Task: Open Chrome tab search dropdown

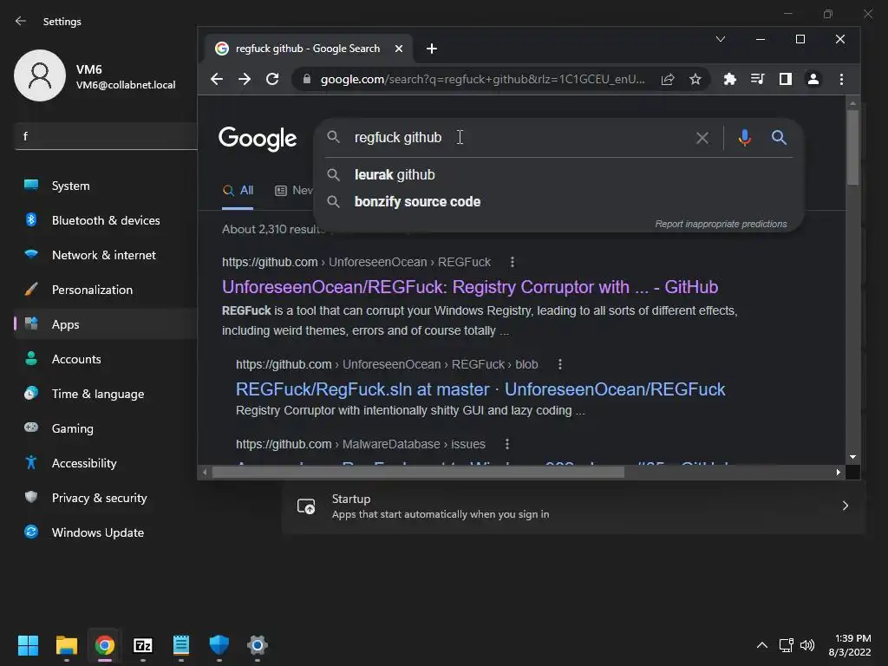Action: 721,39
